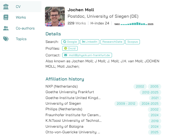
Task: Search on ResearchGate
Action: [x=112, y=42]
